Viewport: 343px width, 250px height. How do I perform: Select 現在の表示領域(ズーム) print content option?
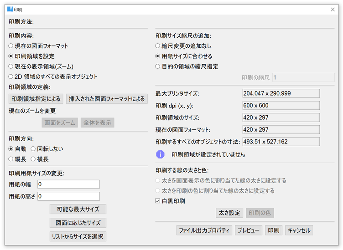11,66
